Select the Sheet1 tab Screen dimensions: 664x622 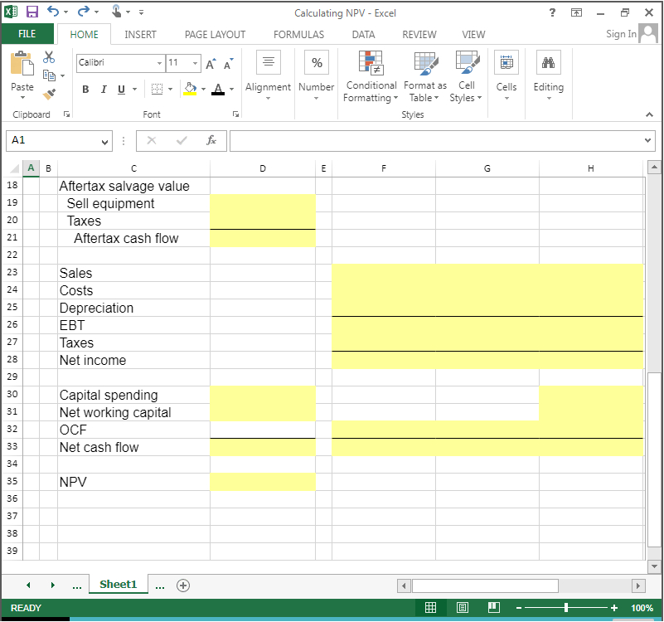click(x=118, y=584)
